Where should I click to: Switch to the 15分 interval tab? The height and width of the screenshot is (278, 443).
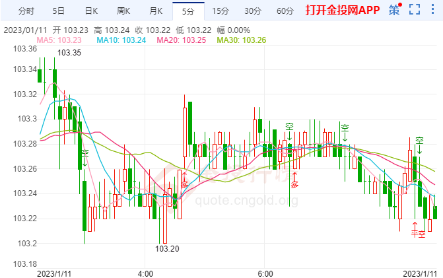pyautogui.click(x=221, y=11)
